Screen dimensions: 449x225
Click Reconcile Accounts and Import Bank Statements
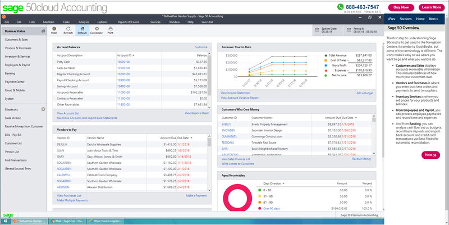(87, 118)
